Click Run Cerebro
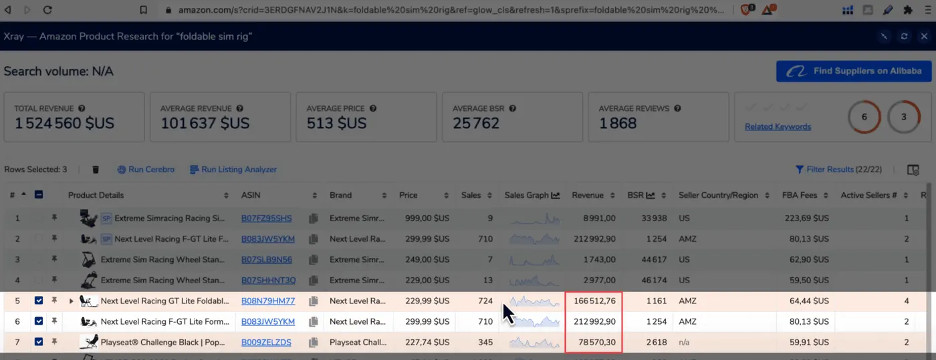This screenshot has height=360, width=936. click(146, 170)
